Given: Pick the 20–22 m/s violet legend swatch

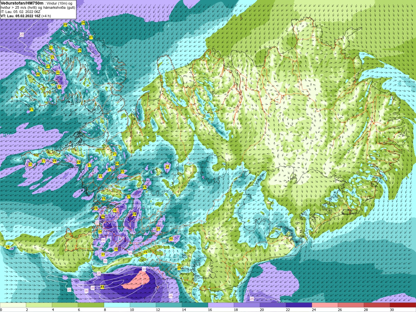Looking at the screenshot, I should pyautogui.click(x=273, y=305).
